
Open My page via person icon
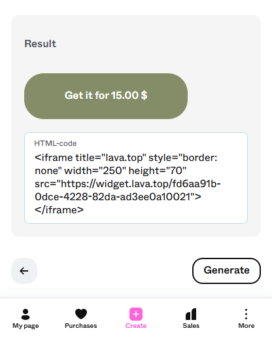(x=25, y=314)
